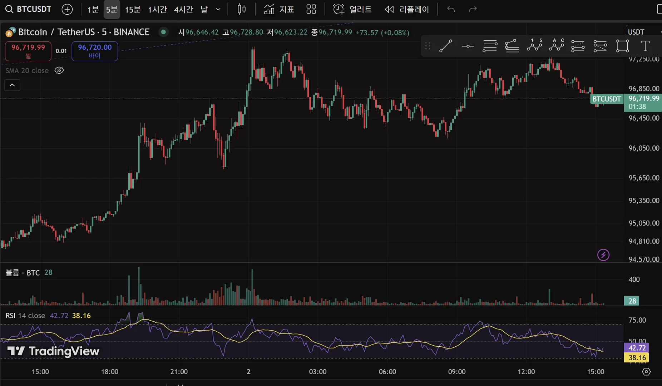Create an alert with the 얼러트 button
The image size is (662, 386).
[352, 9]
